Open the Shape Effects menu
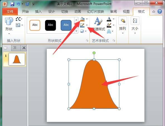 click(83, 31)
